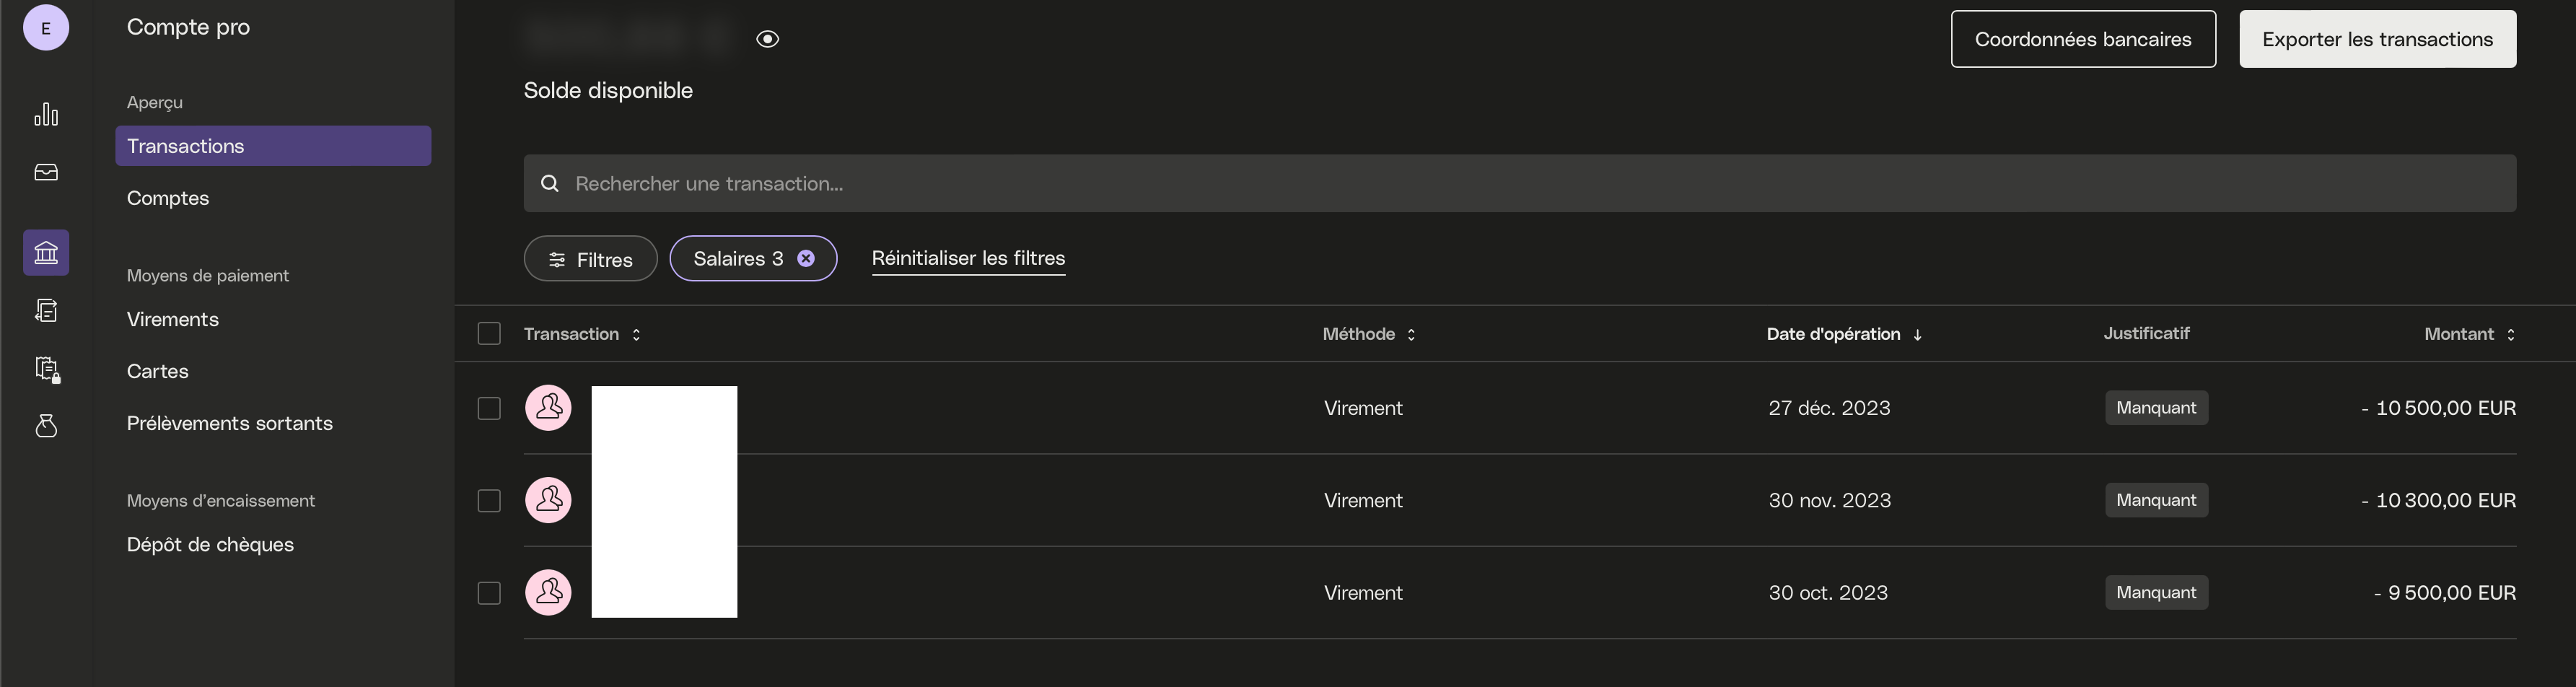
Task: Tick the 30 oct. 2023 transaction checkbox
Action: pyautogui.click(x=489, y=593)
